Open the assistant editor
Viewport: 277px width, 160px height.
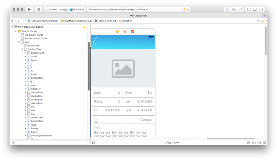point(234,9)
